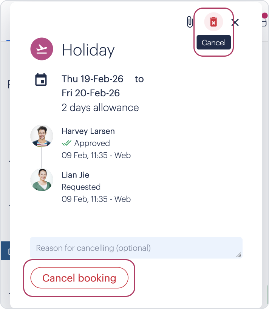Click the 2 days allowance text

point(100,108)
